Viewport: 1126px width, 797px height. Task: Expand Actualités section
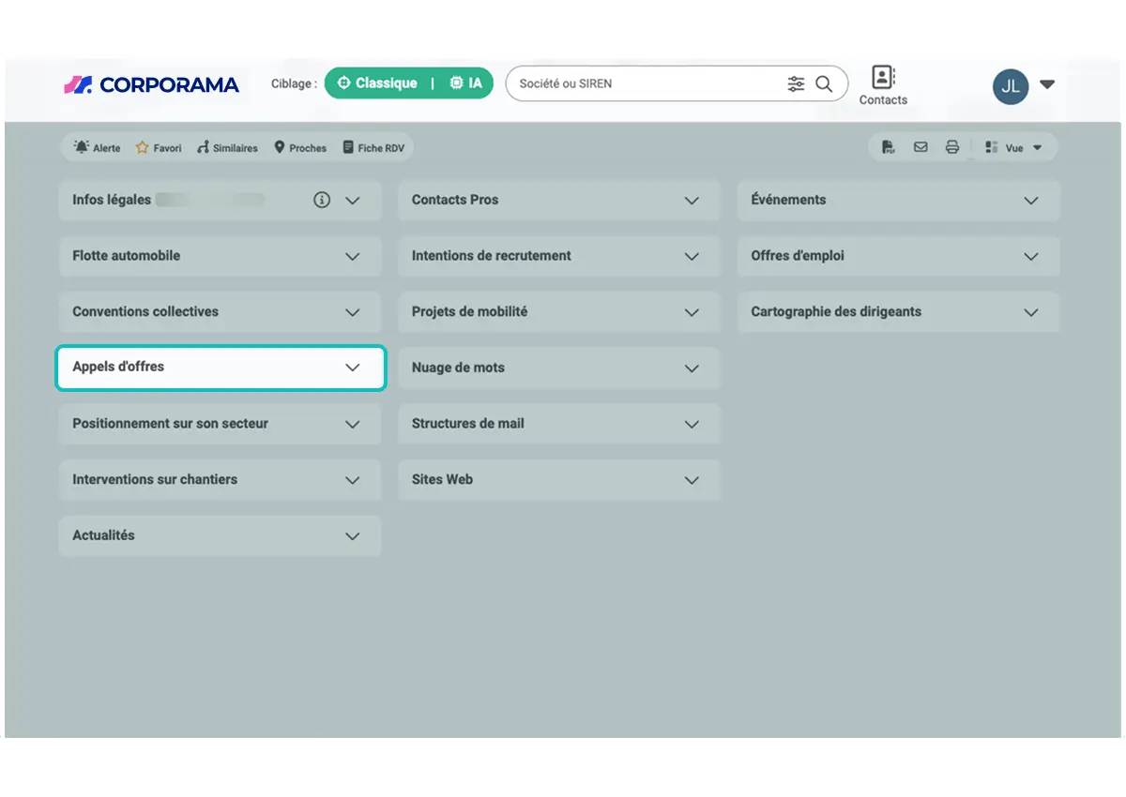point(220,535)
